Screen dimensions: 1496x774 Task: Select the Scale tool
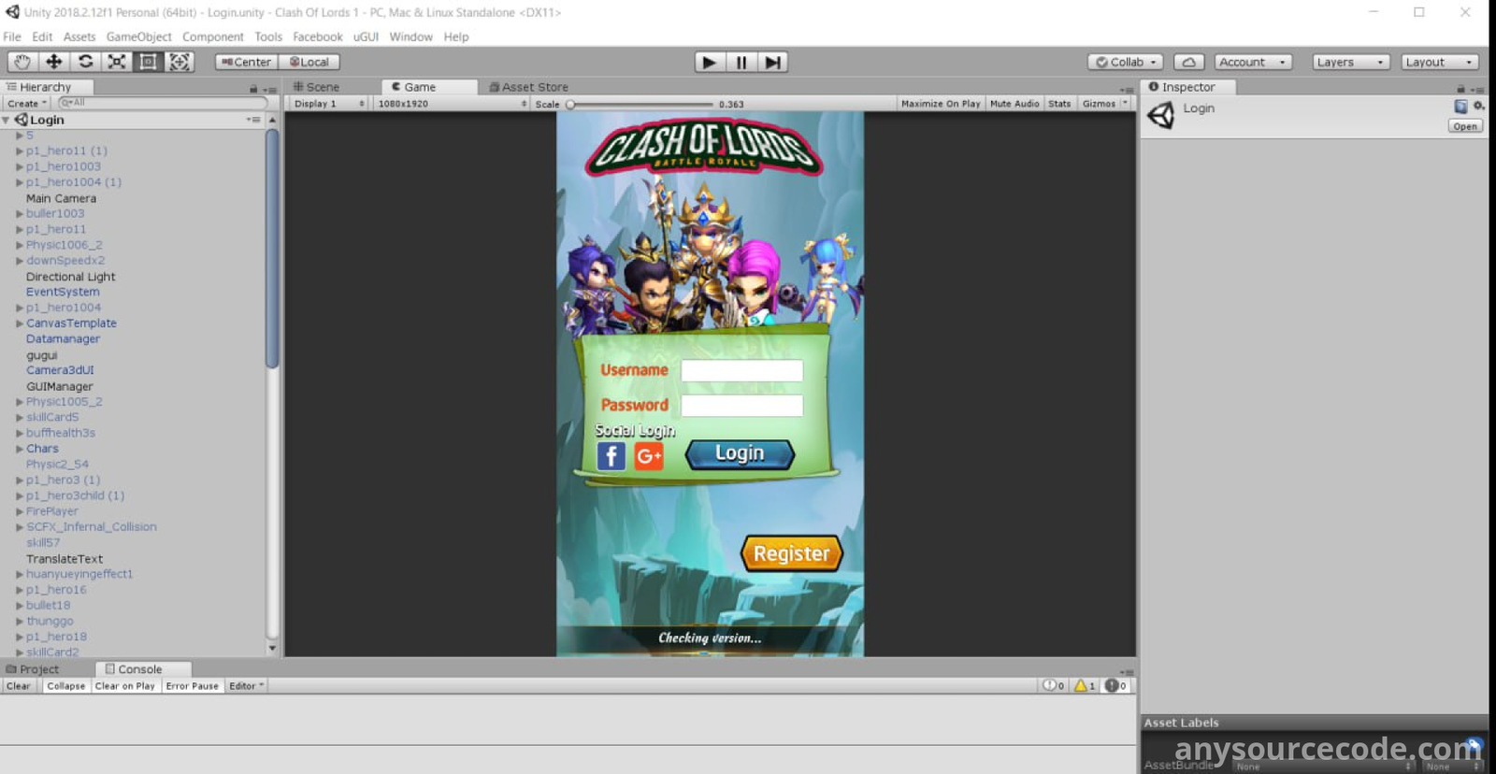click(117, 62)
